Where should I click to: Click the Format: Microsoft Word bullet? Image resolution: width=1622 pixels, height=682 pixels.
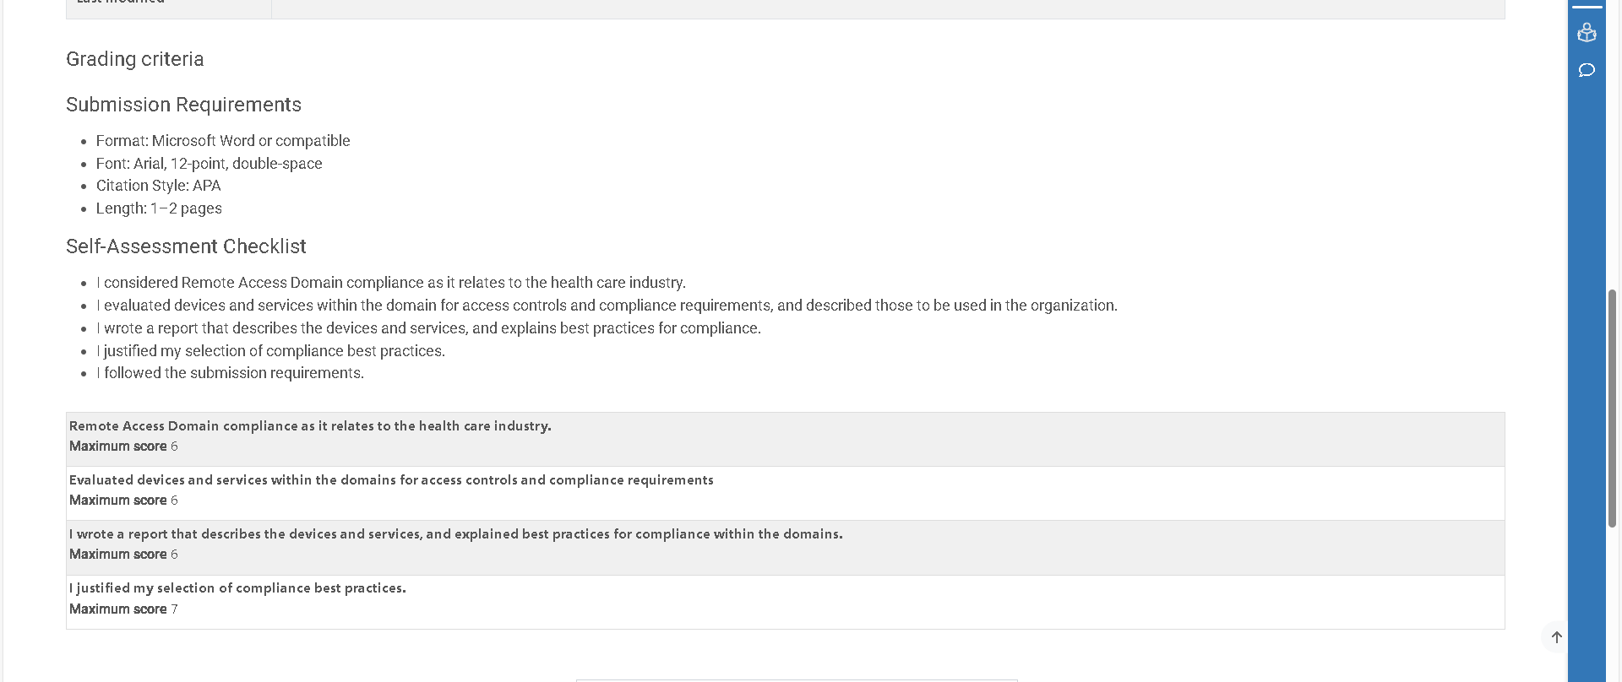point(223,141)
